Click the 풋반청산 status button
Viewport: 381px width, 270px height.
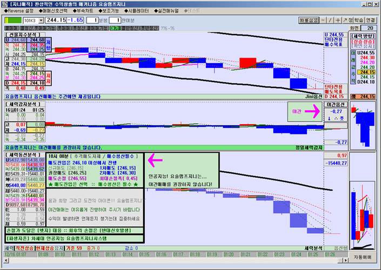[x=150, y=29]
